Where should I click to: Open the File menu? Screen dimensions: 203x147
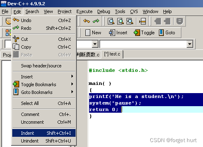pyautogui.click(x=5, y=11)
